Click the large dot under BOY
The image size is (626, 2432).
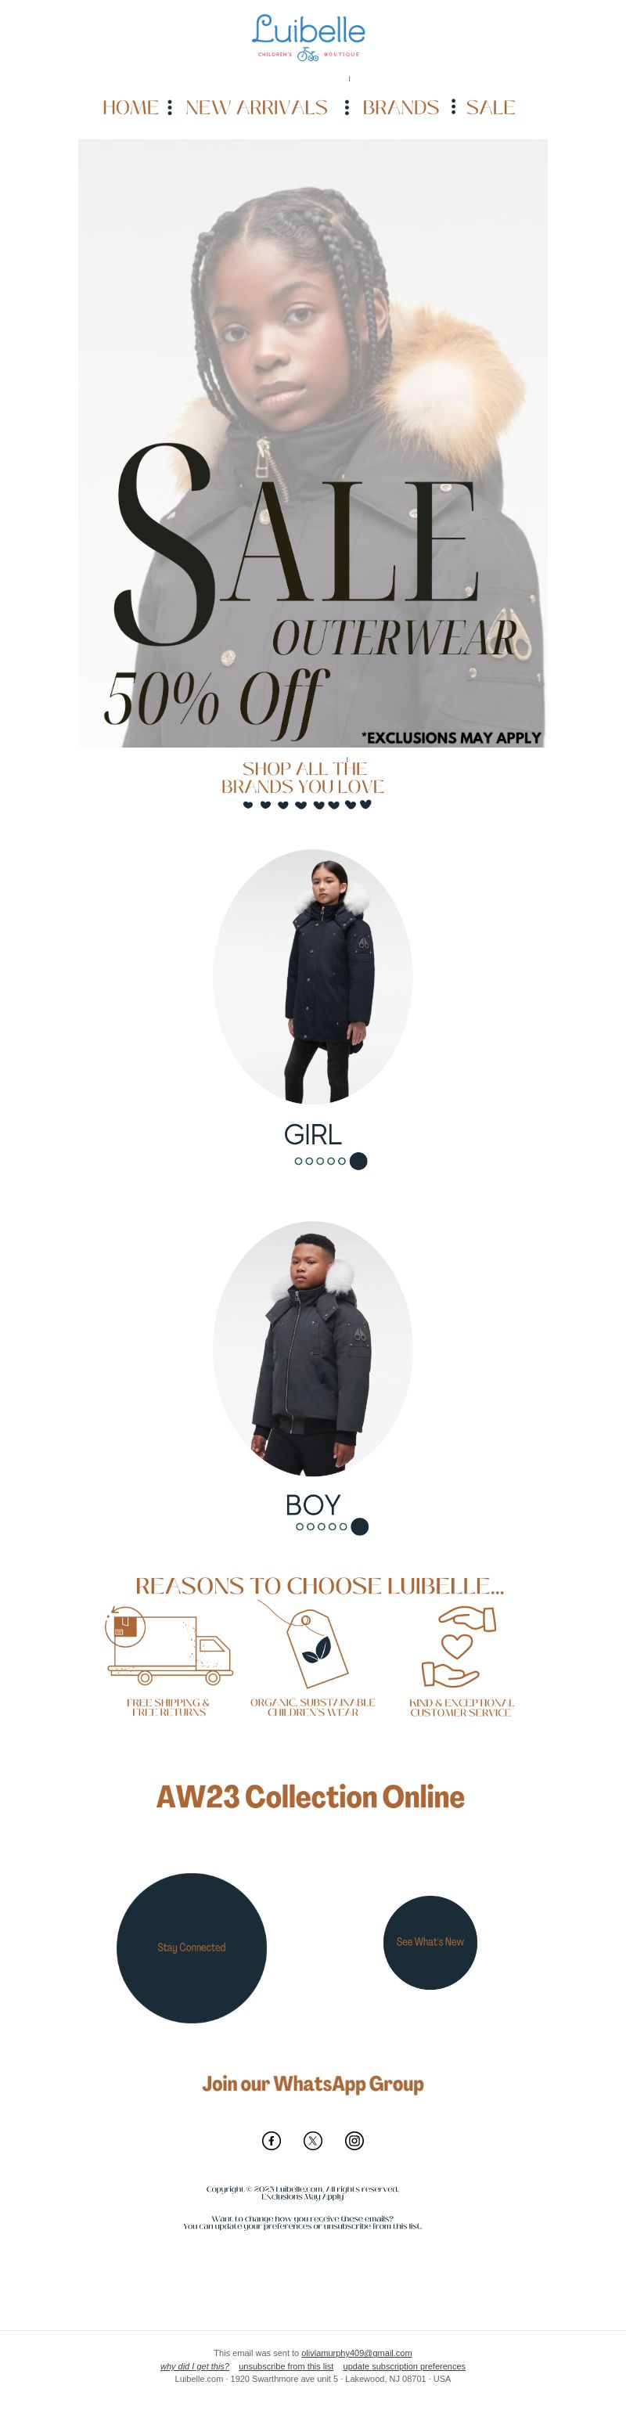[360, 1526]
